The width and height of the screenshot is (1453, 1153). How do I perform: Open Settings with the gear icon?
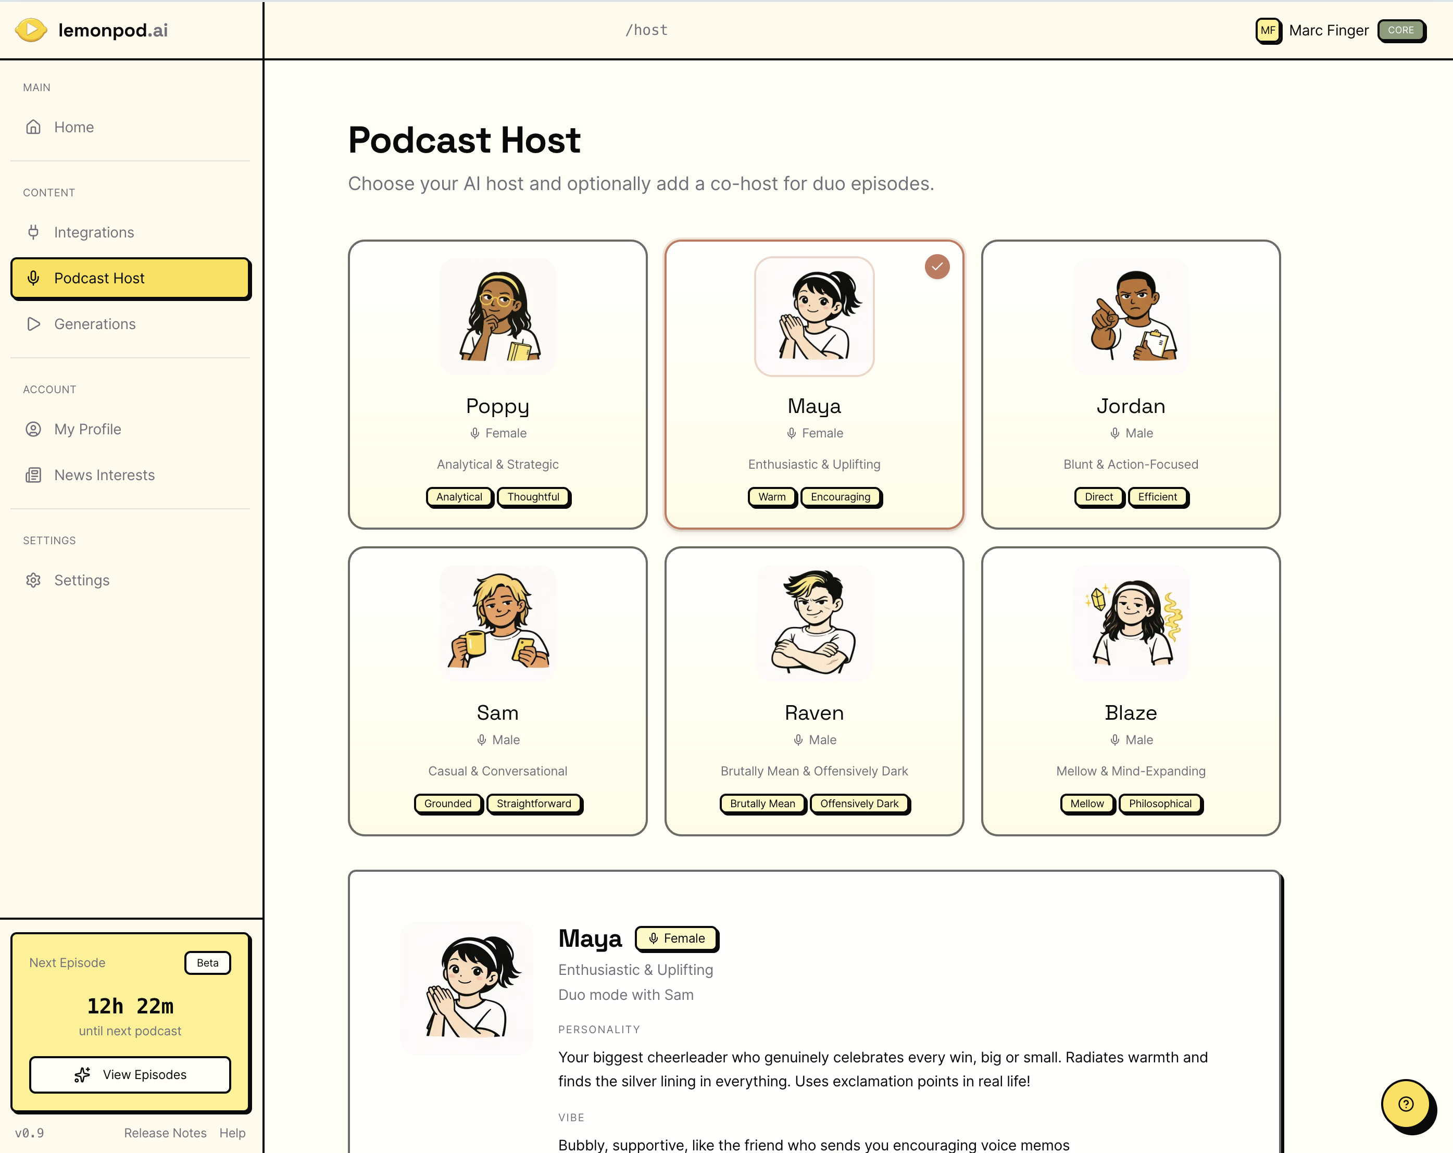(34, 580)
